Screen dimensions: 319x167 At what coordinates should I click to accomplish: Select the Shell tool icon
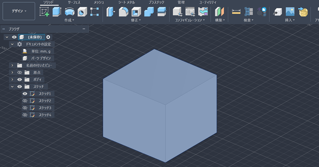[x=136, y=11]
